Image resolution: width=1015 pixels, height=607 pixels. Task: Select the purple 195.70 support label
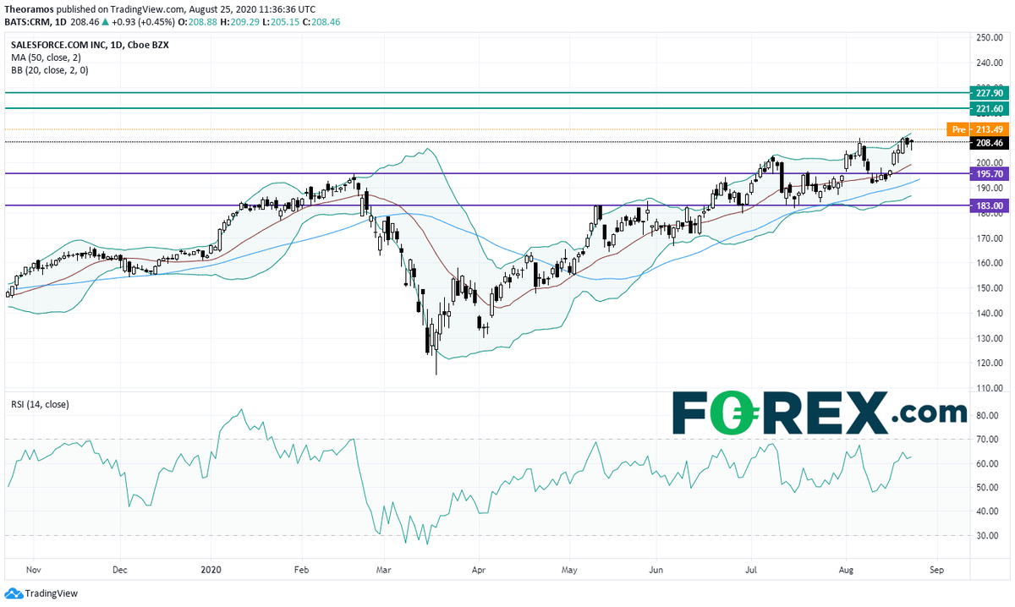point(988,174)
